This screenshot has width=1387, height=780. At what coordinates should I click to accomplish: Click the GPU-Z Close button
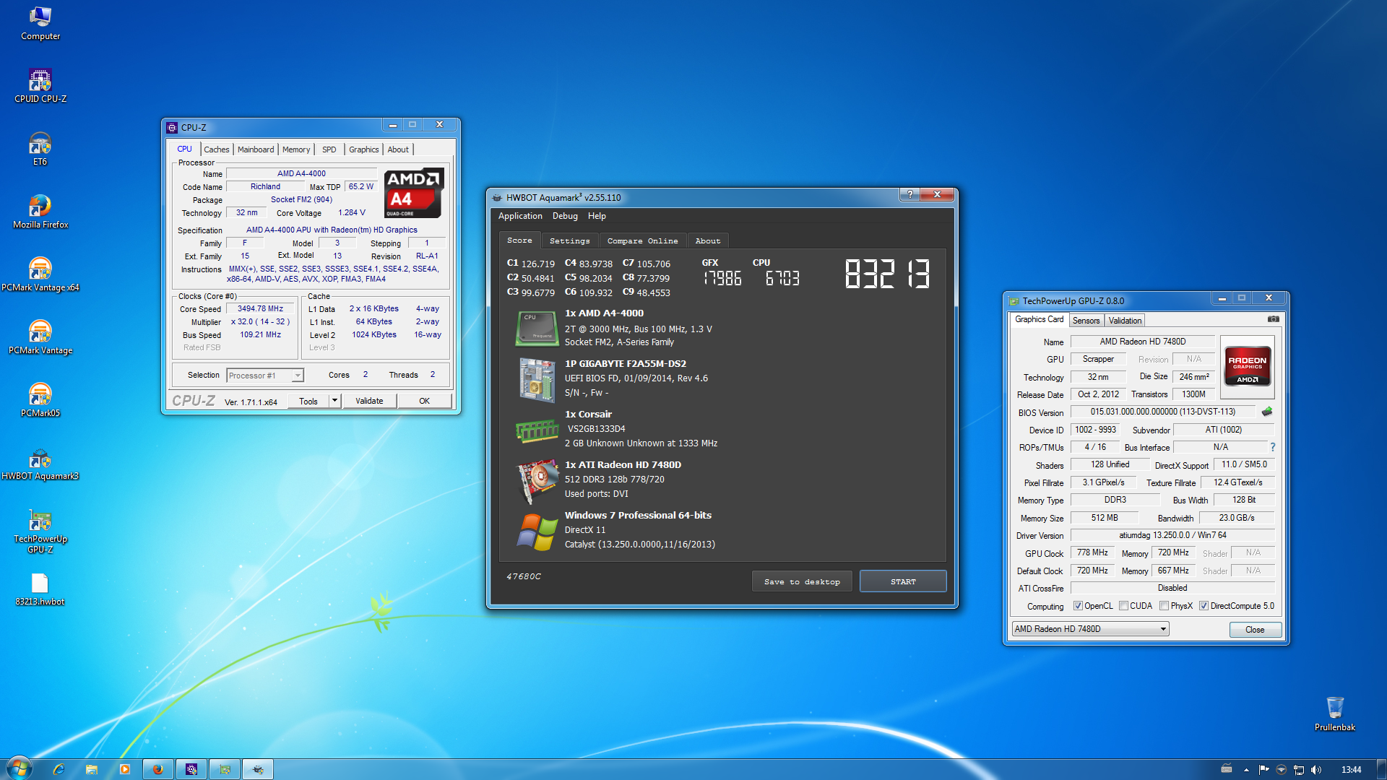(1255, 630)
